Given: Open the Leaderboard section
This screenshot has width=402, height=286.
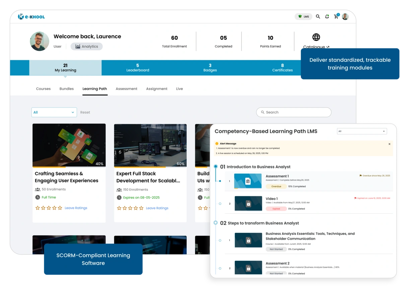Looking at the screenshot, I should 138,68.
